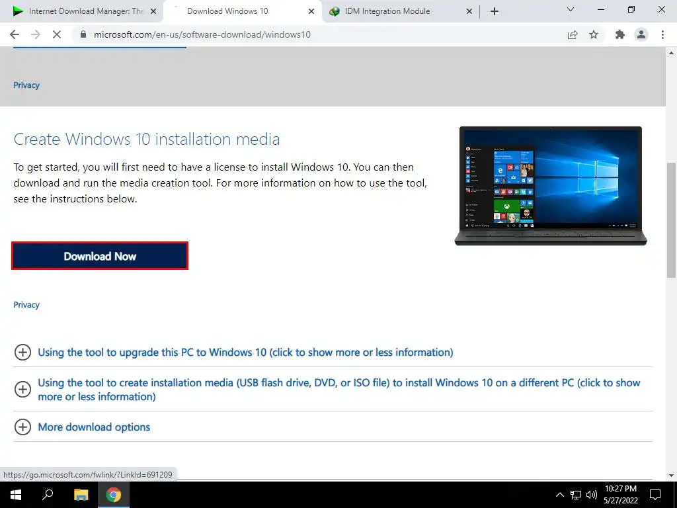Open Chrome three-dot menu
The image size is (677, 508).
662,34
